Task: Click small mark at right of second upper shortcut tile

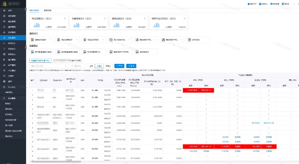Action: point(77,40)
